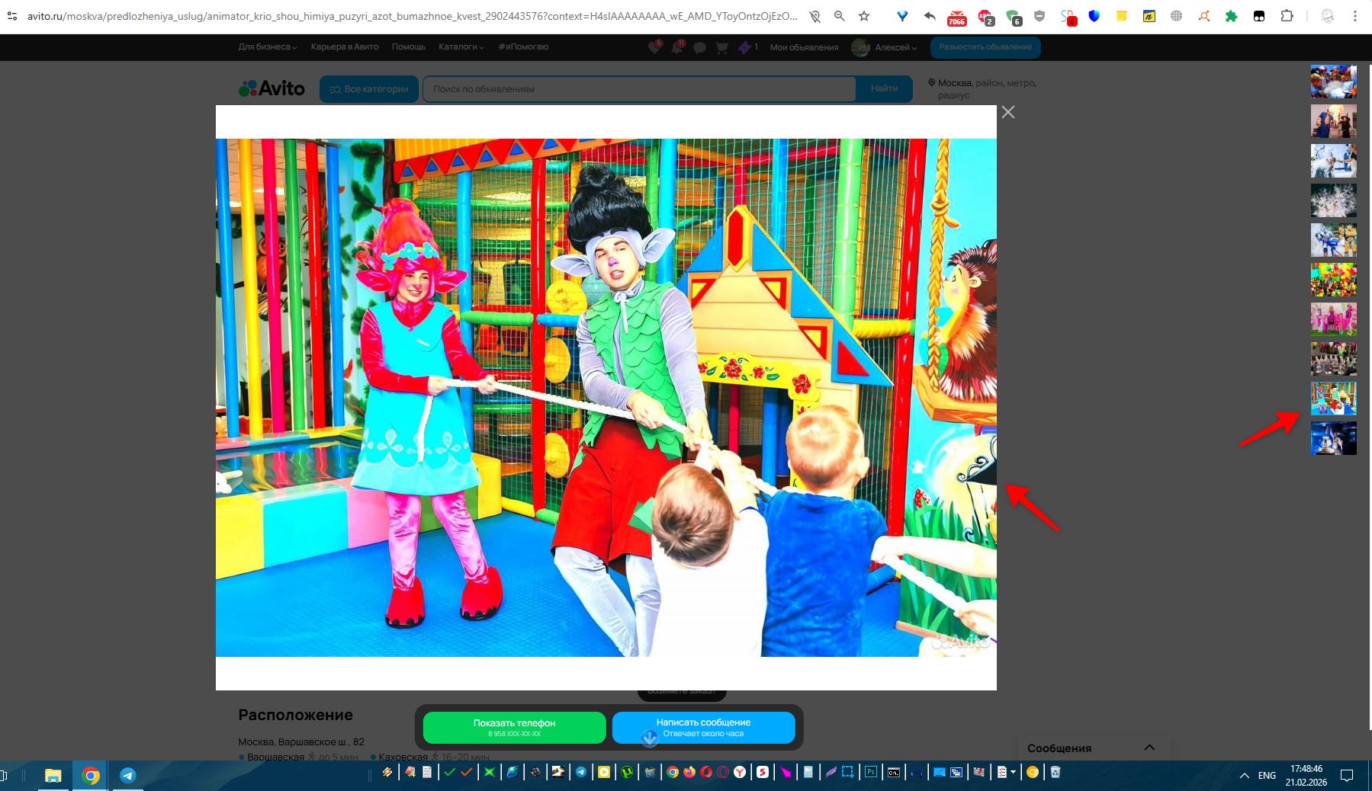This screenshot has height=791, width=1372.
Task: Open the purple wallet bonus icon
Action: tap(747, 47)
